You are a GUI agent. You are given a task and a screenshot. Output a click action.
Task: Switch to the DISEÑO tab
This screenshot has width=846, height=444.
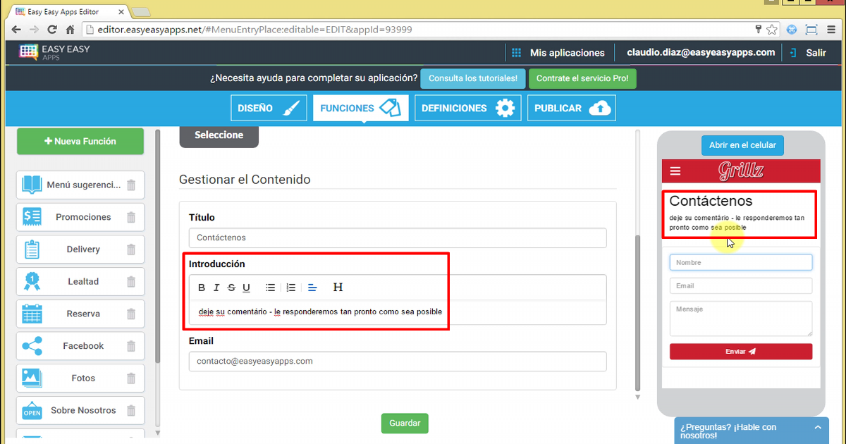pyautogui.click(x=269, y=109)
